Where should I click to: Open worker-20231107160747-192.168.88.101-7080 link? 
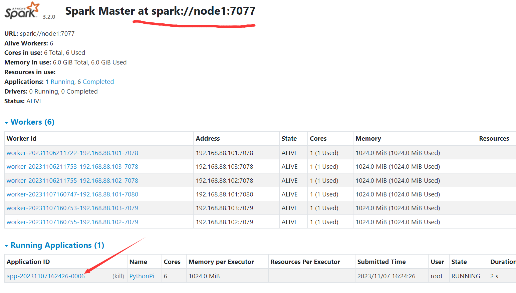click(72, 194)
